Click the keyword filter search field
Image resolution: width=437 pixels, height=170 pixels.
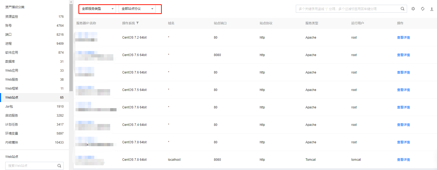[347, 9]
